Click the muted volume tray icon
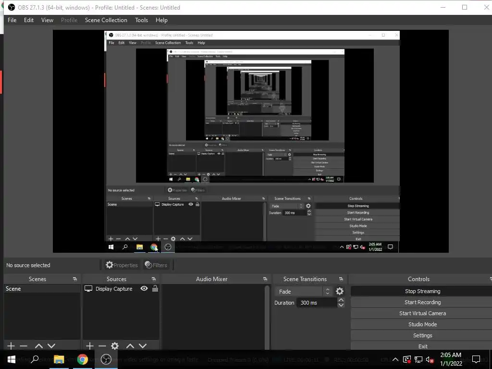This screenshot has width=492, height=369. (430, 359)
